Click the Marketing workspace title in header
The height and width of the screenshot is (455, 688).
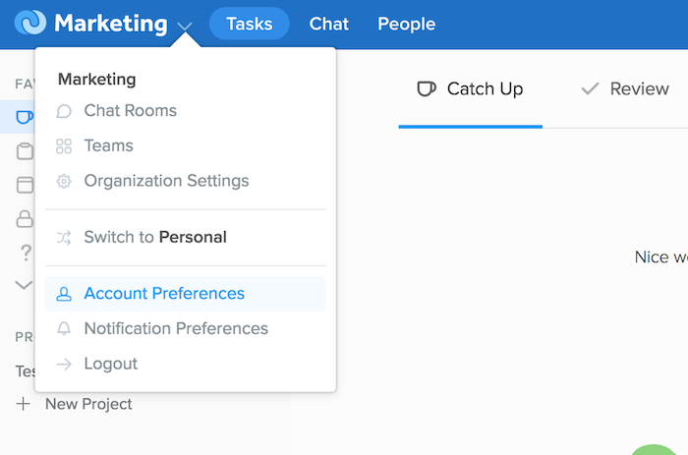(x=110, y=24)
